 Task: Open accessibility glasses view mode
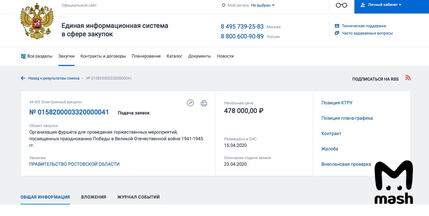(341, 5)
